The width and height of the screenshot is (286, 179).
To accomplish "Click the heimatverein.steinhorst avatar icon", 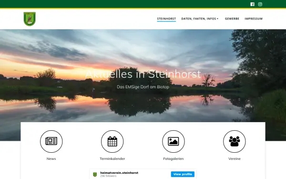I will click(x=95, y=174).
